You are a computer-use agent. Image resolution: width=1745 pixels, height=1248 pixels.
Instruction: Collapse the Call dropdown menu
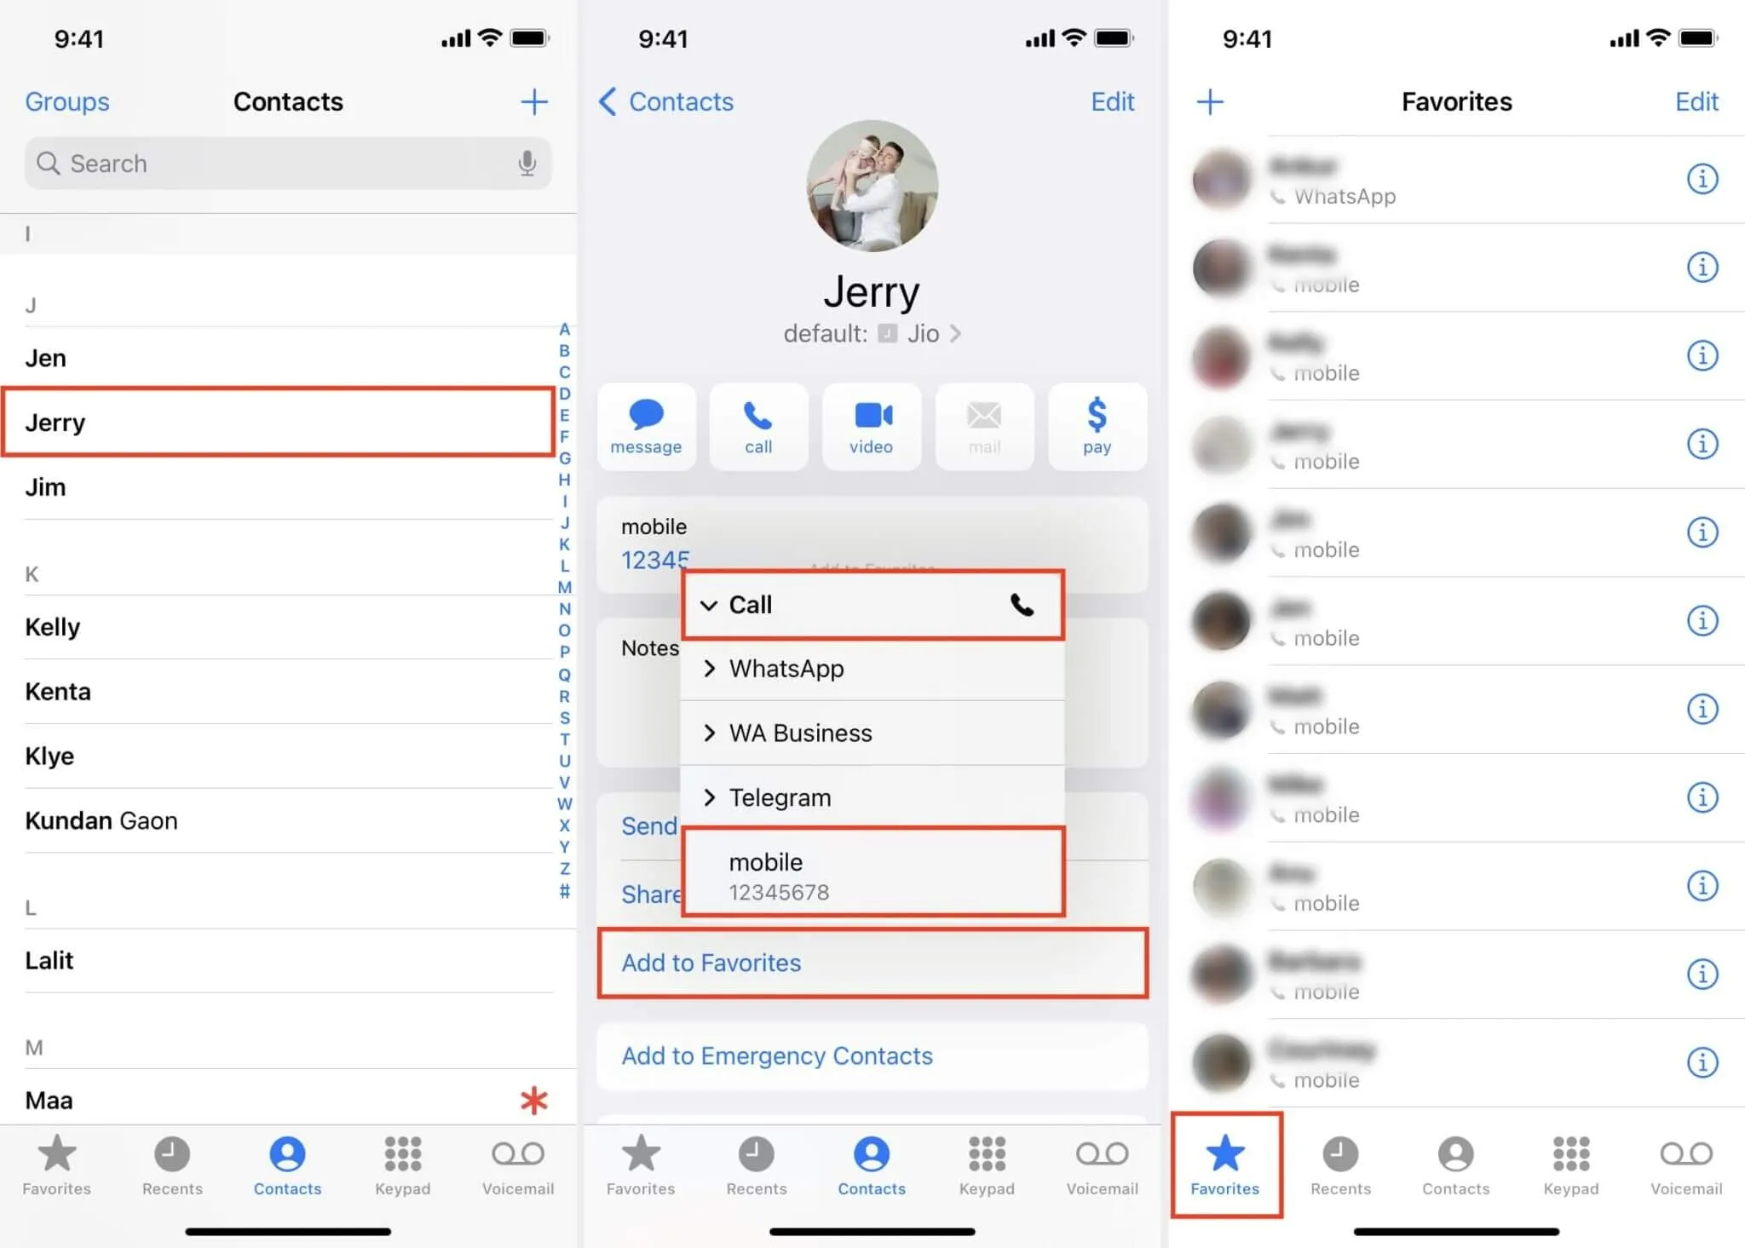(871, 604)
